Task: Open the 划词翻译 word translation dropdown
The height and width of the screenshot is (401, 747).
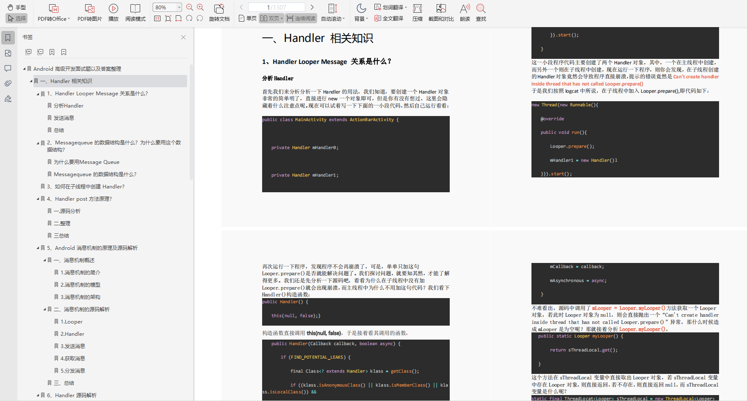Action: [x=390, y=7]
